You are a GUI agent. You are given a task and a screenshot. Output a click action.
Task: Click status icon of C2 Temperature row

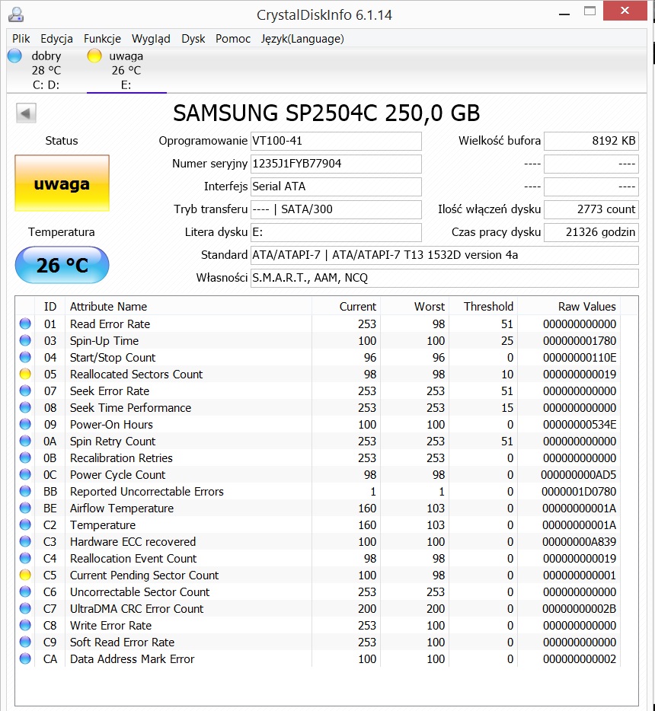coord(25,525)
